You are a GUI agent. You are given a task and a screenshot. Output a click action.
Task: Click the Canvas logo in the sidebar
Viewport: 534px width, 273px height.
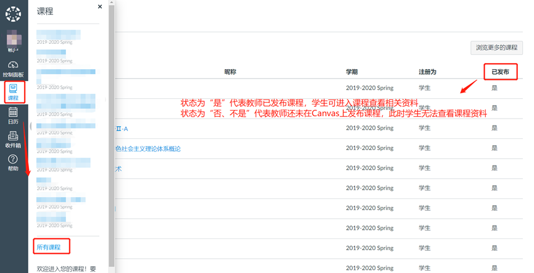(x=13, y=14)
